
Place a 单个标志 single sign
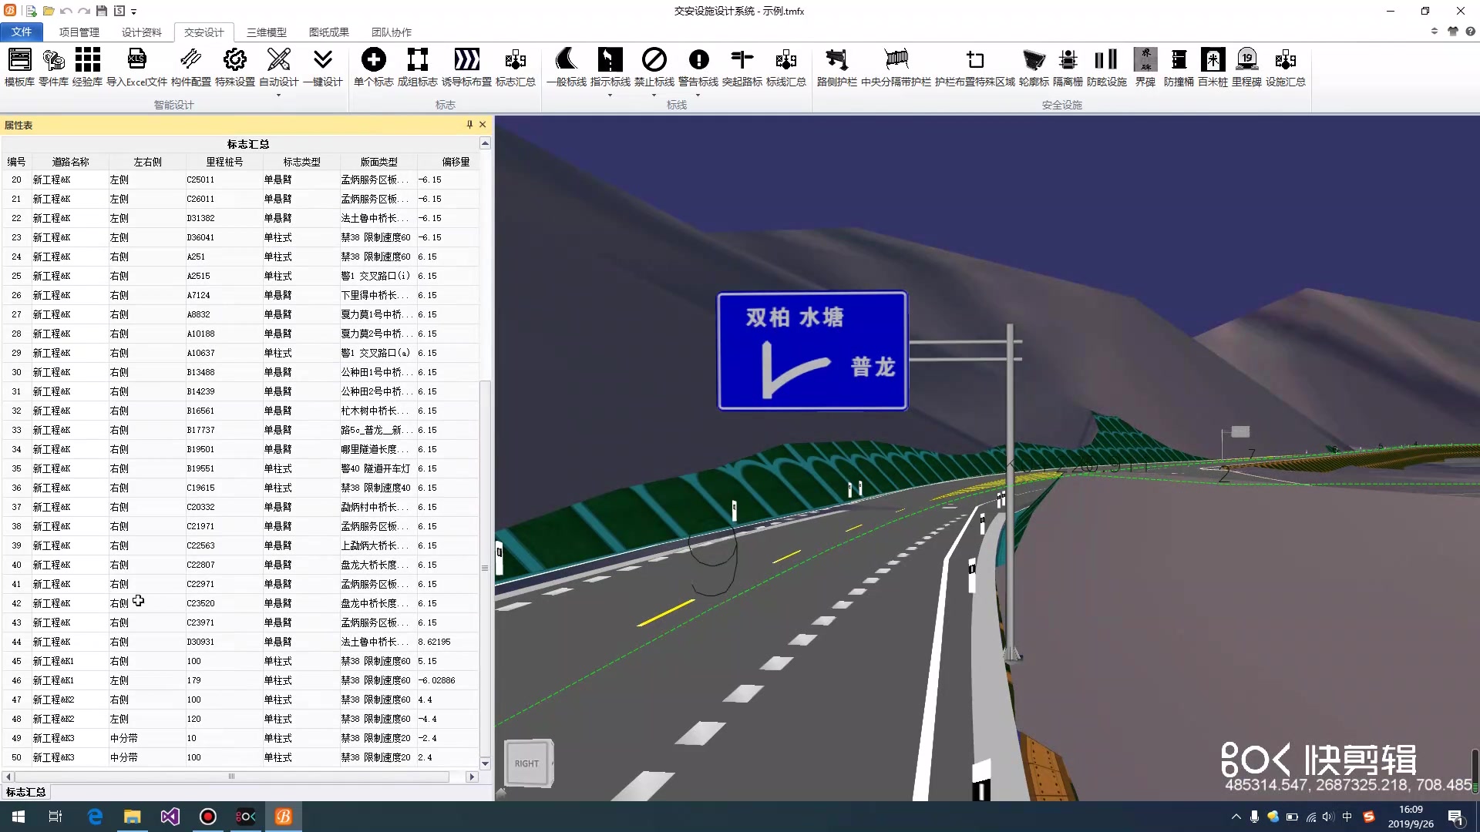374,69
